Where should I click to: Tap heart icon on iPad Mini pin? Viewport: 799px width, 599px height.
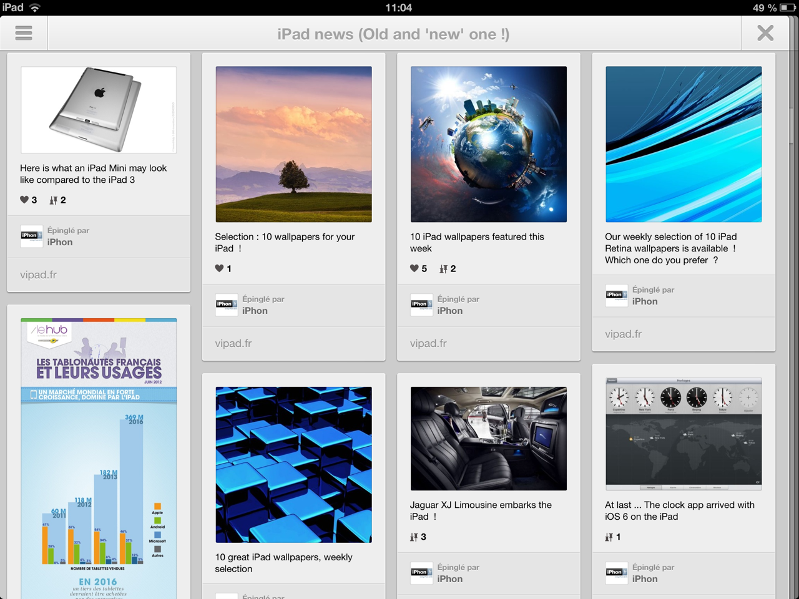point(24,200)
